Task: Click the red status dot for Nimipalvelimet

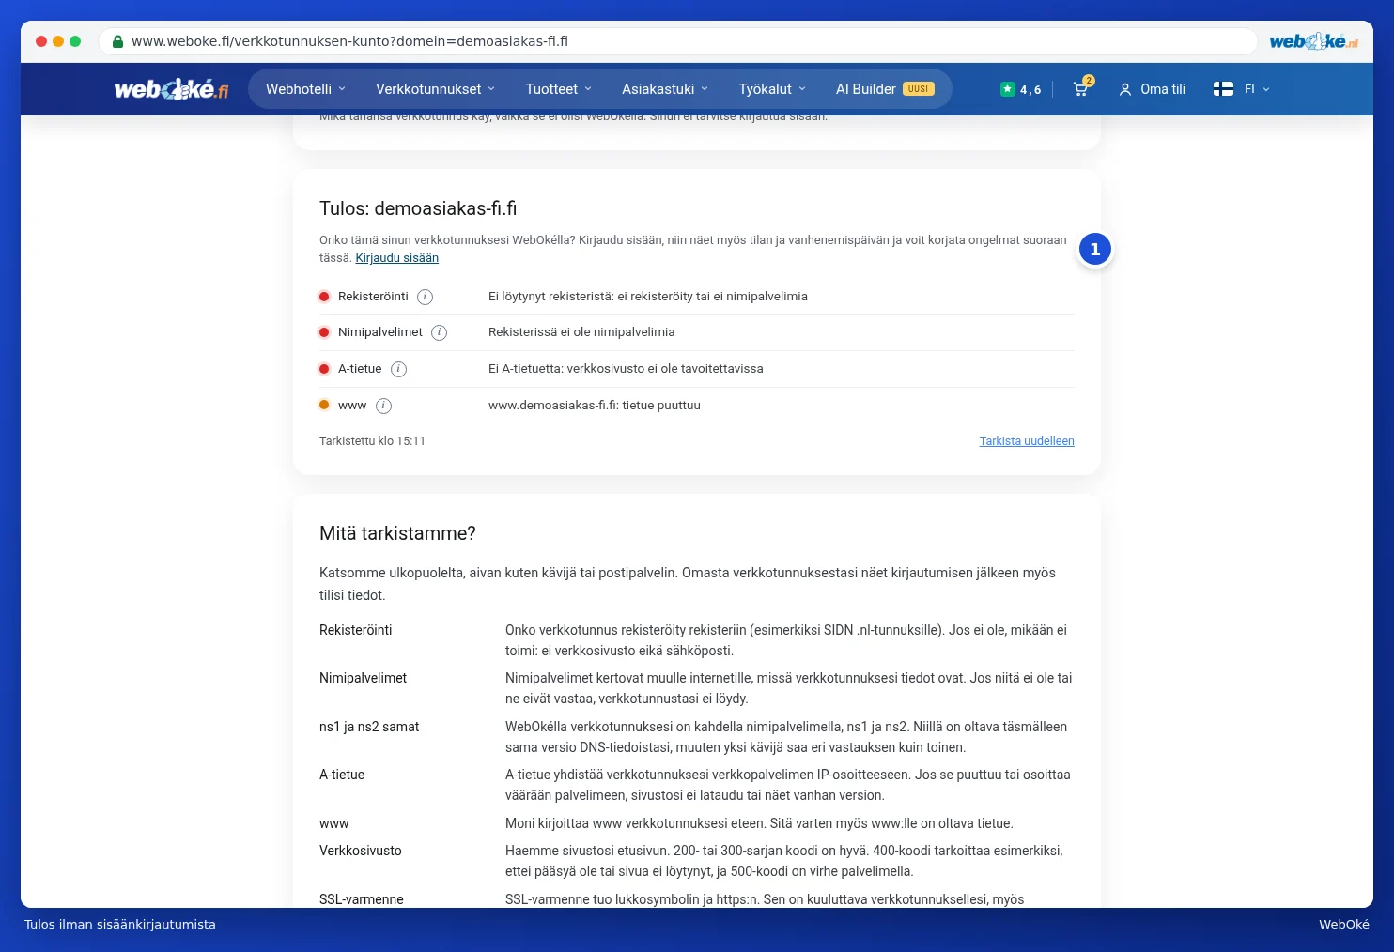Action: tap(324, 332)
